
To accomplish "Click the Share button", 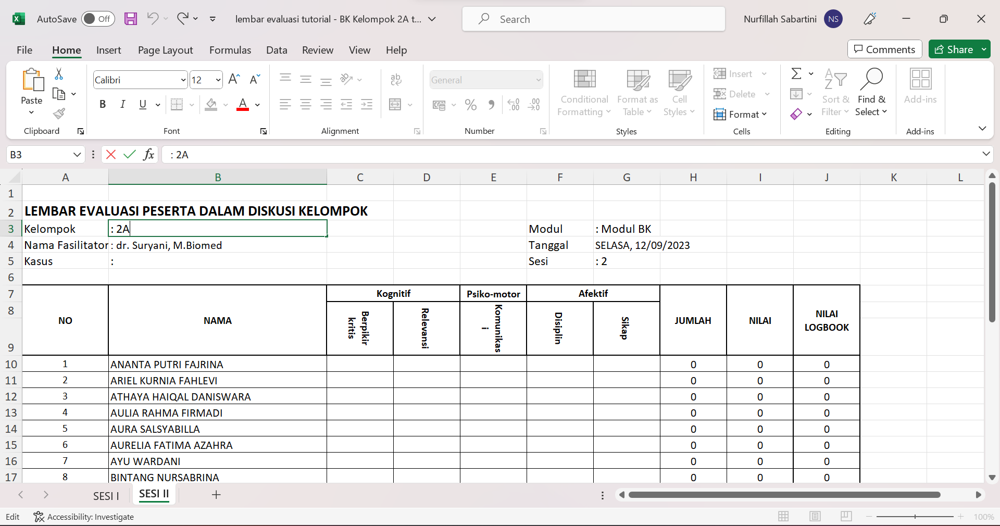I will pos(954,49).
